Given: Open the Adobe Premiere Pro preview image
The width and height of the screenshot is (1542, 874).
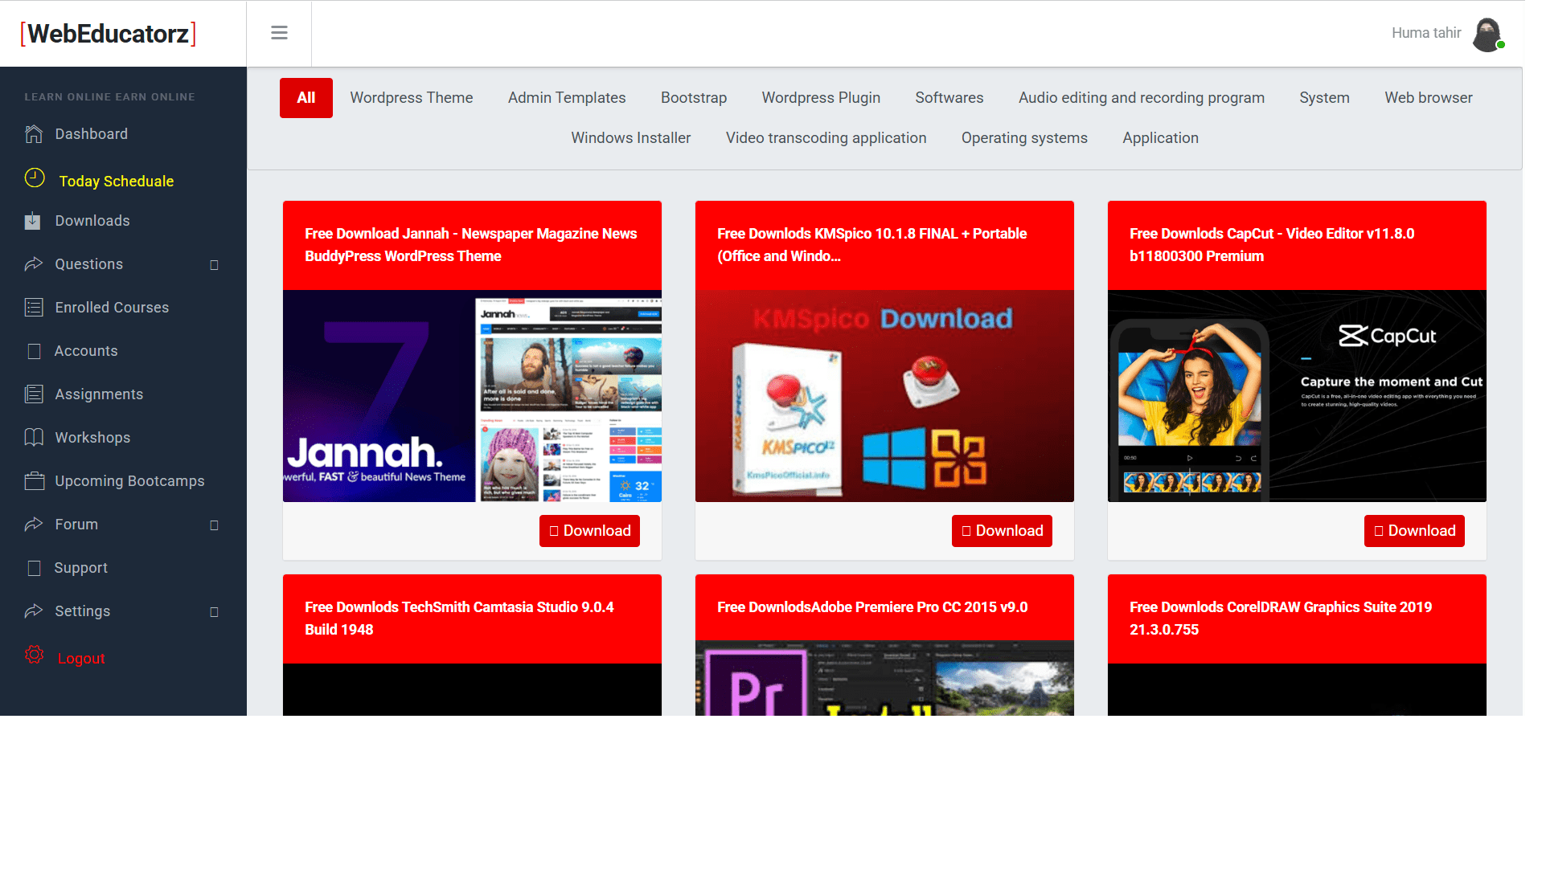Looking at the screenshot, I should [884, 678].
